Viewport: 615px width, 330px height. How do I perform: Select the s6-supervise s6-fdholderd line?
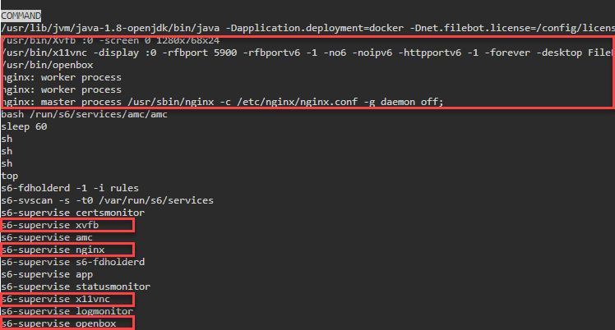tap(72, 262)
